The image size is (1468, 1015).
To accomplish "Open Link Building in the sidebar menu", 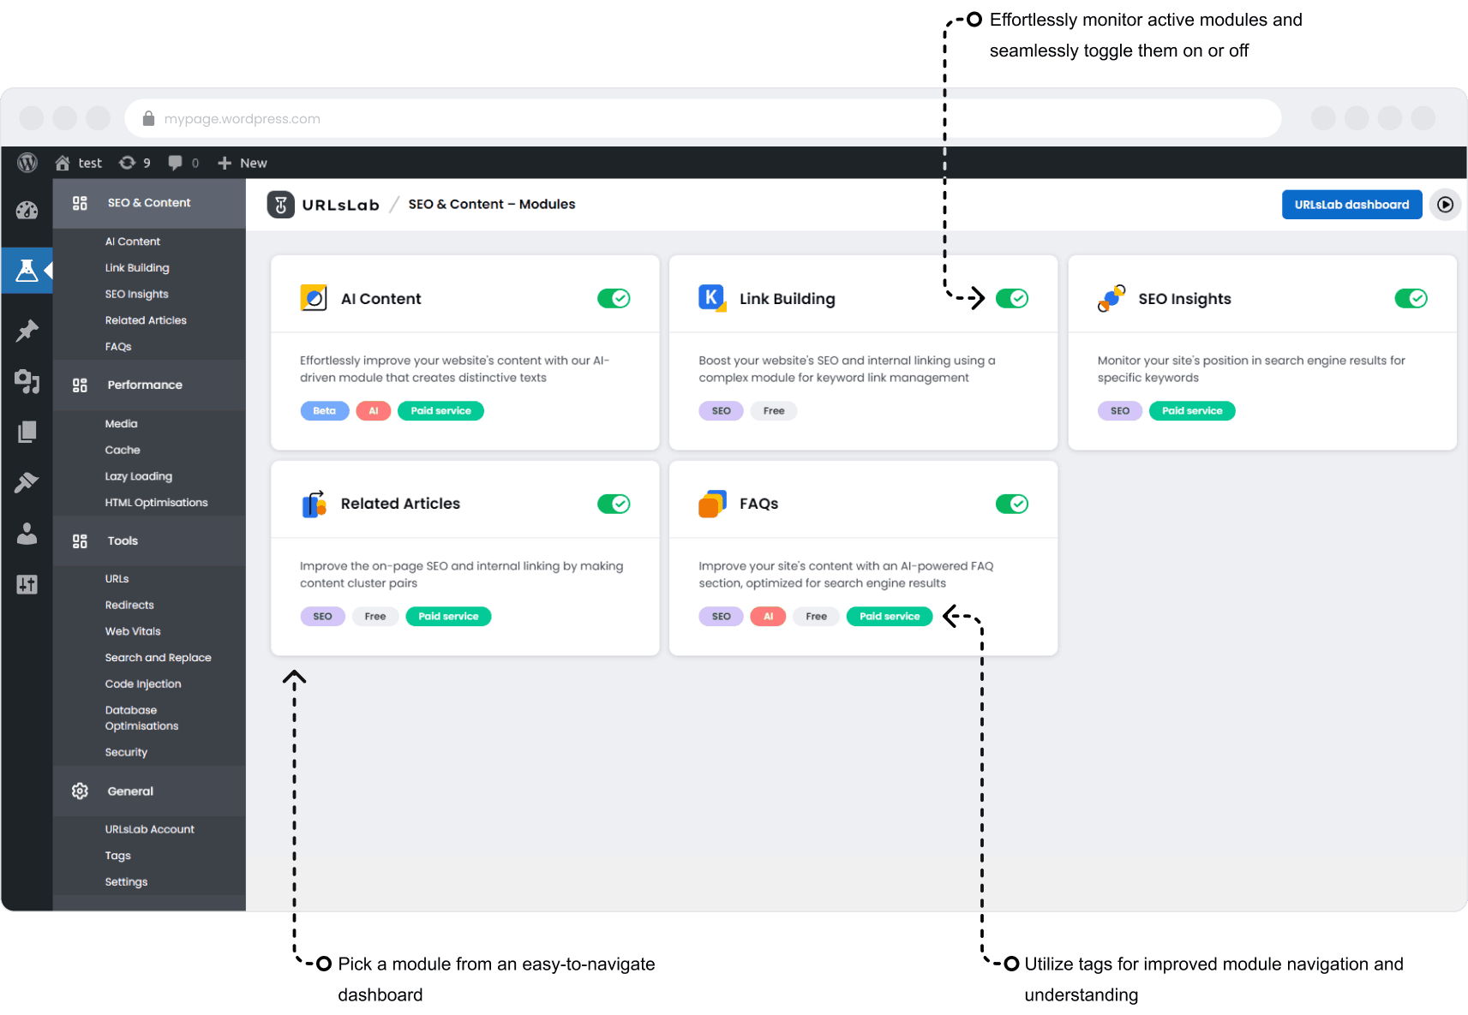I will (x=137, y=268).
